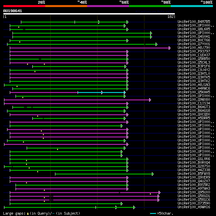Click the end arrowhead of the Q4G0A1 alignment
The width and height of the screenshot is (216, 216).
click(151, 37)
